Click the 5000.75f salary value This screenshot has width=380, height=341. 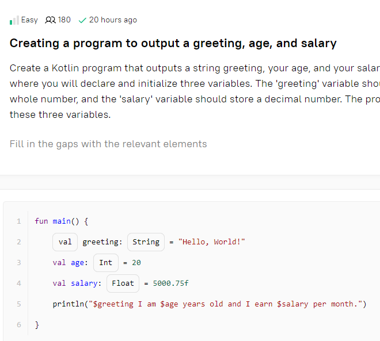(x=170, y=283)
